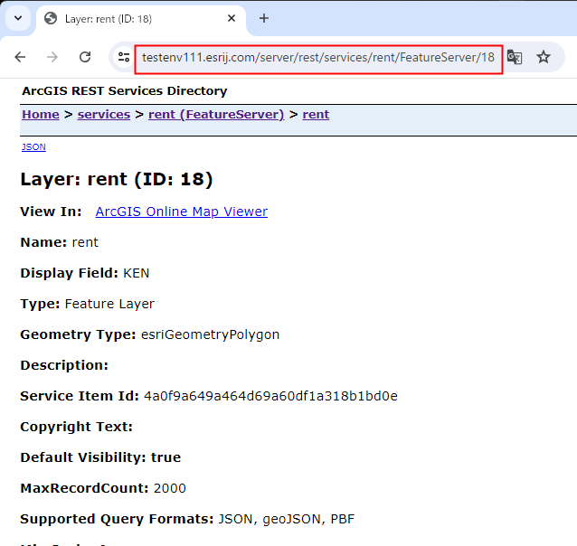View the layer as JSON
The width and height of the screenshot is (577, 546).
tap(33, 146)
